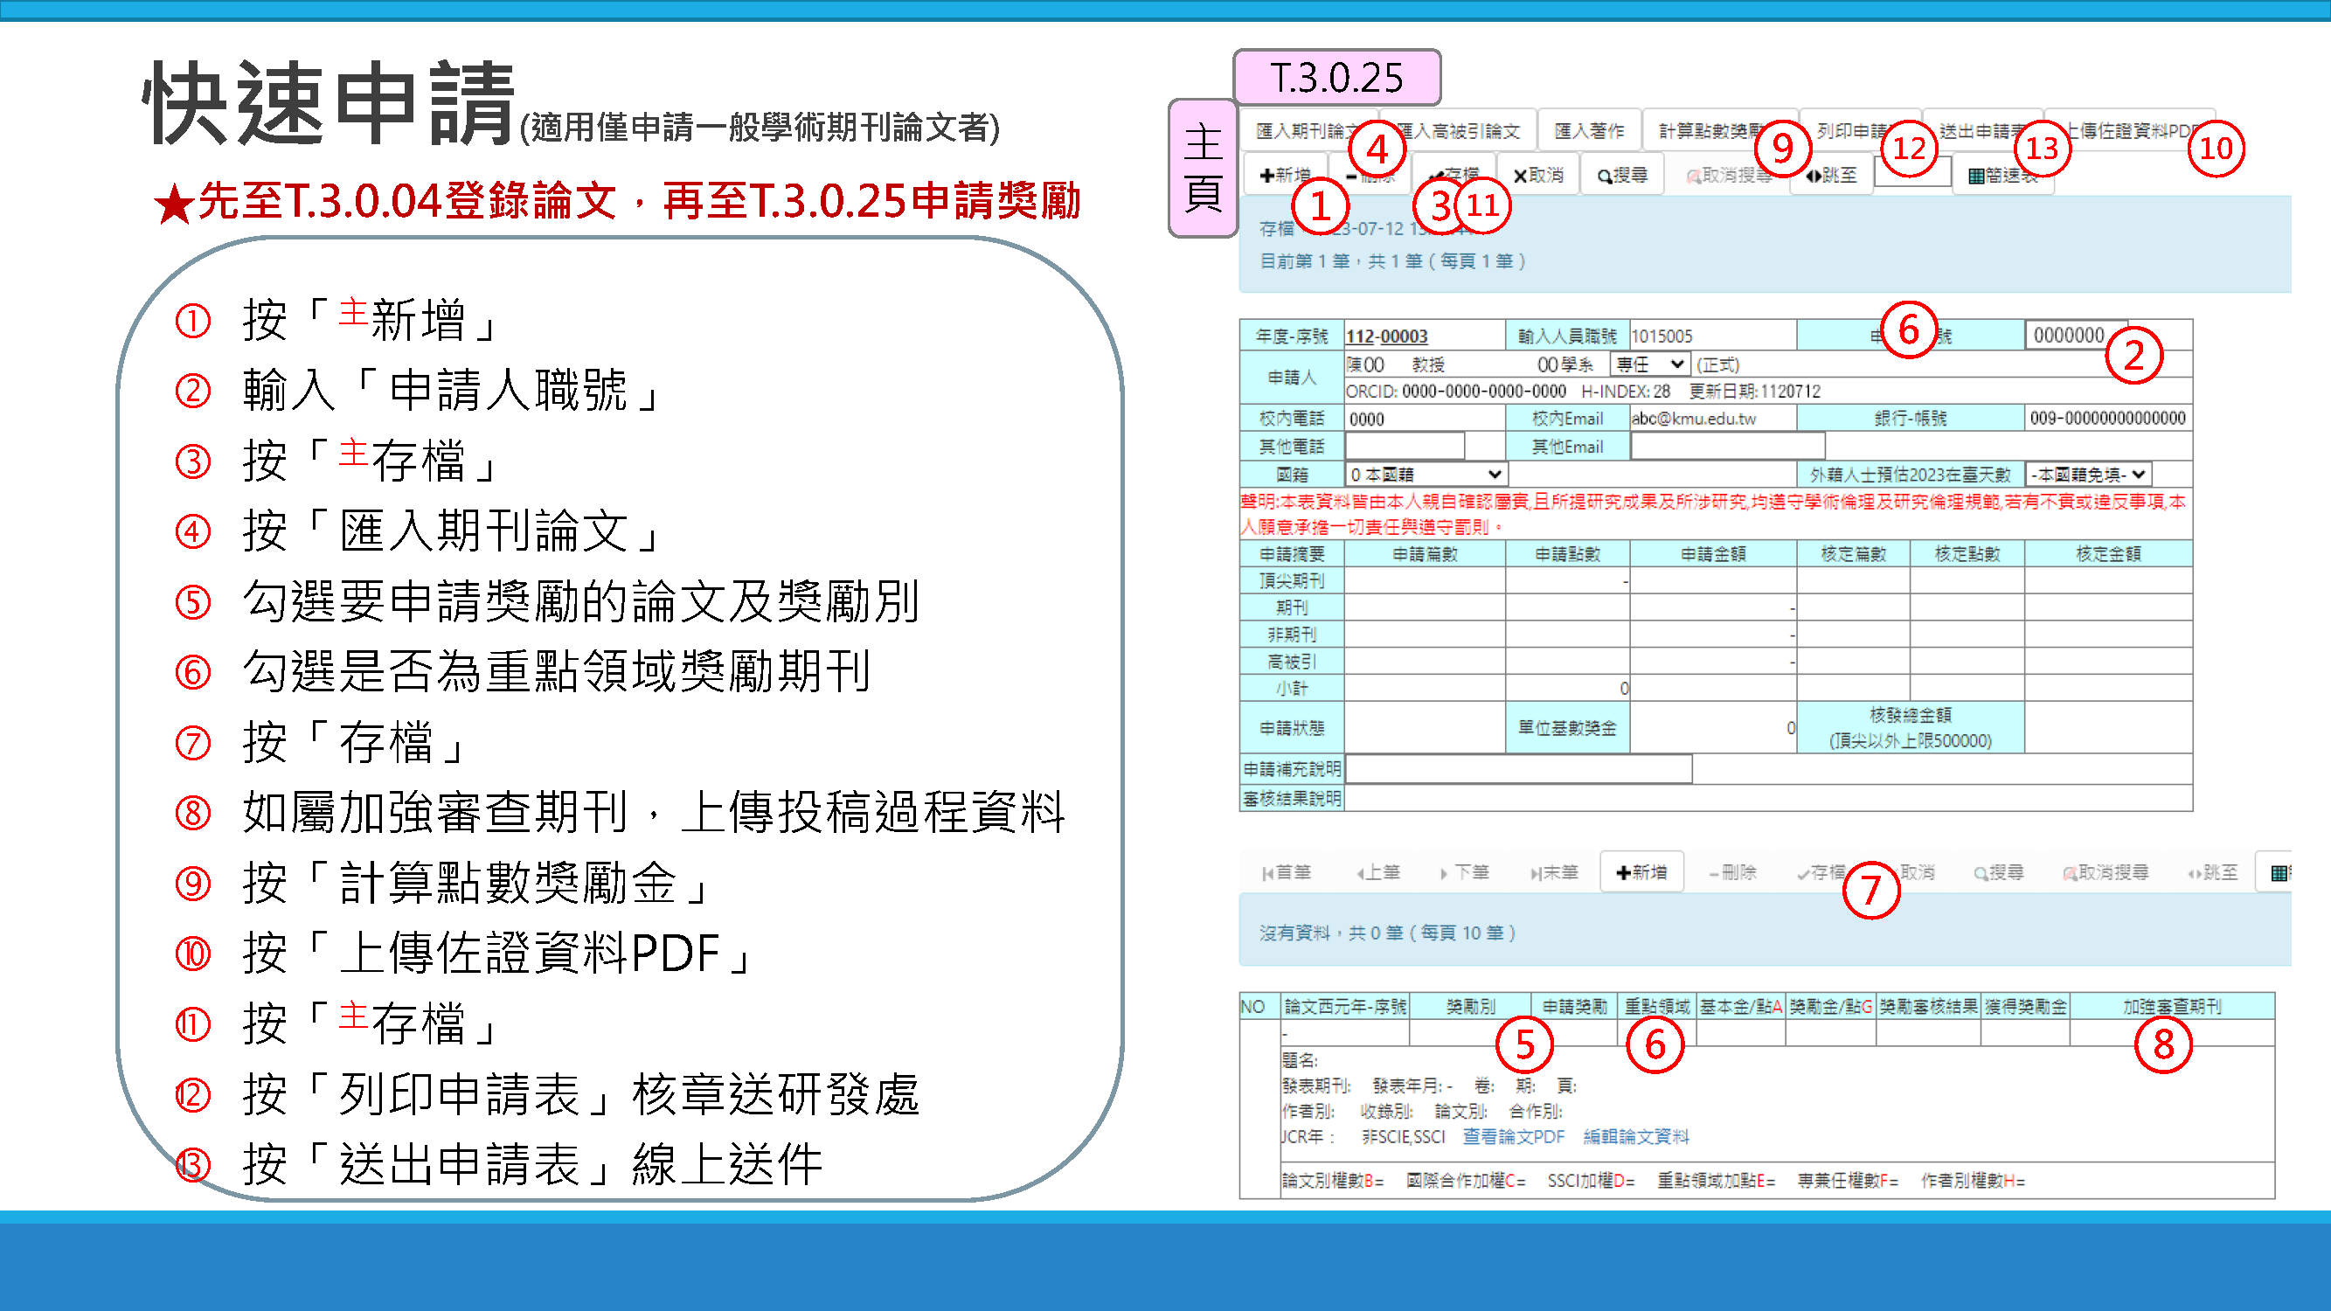Click the 單位基數獎金 cell label
Viewport: 2331px width, 1311px height.
[x=1567, y=728]
